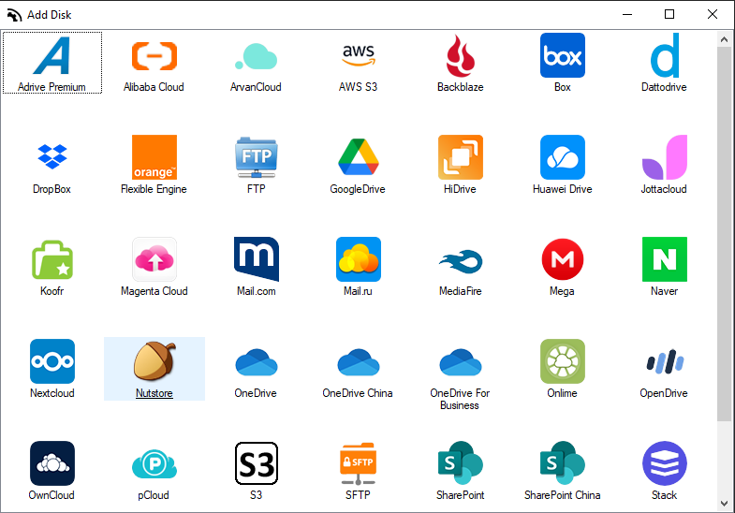Click the OwnCloud icon
735x513 pixels.
tap(52, 463)
